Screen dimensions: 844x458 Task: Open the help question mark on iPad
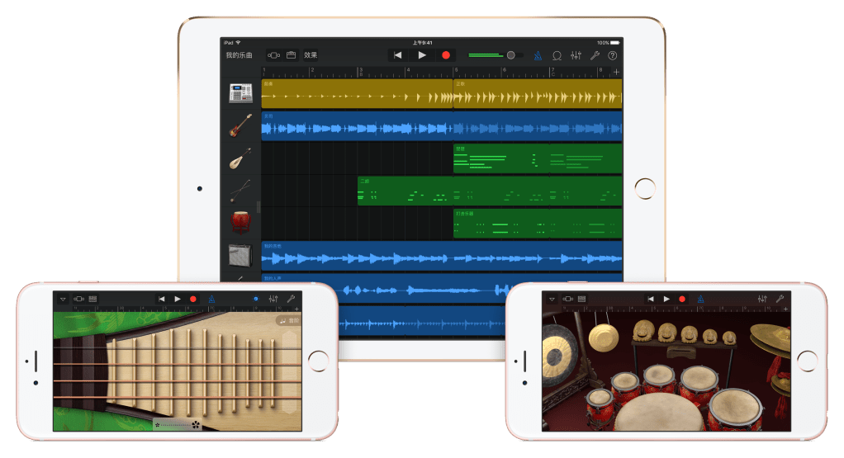pyautogui.click(x=613, y=55)
